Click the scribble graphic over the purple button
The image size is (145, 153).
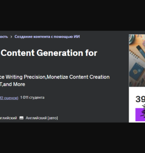click(x=142, y=111)
